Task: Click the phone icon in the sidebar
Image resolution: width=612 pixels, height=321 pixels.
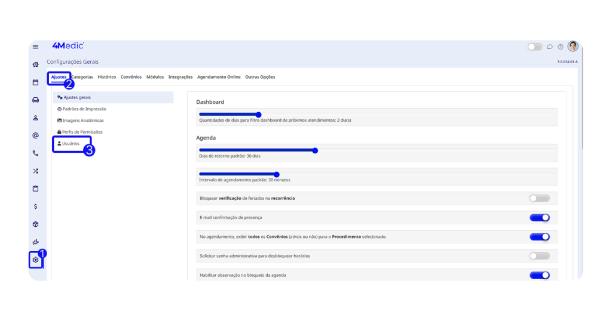Action: pyautogui.click(x=36, y=153)
